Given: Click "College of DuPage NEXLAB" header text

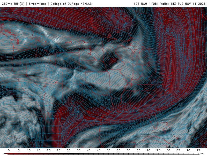Looking at the screenshot, I should (71, 4).
